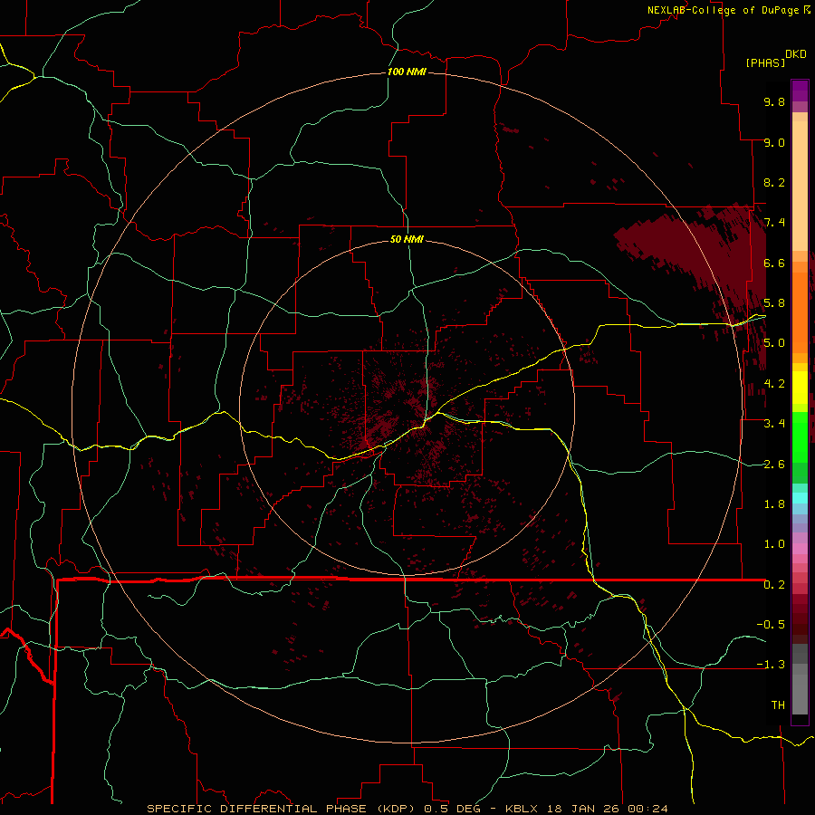Click the 50 NMI range ring label
The width and height of the screenshot is (815, 815).
[x=407, y=239]
